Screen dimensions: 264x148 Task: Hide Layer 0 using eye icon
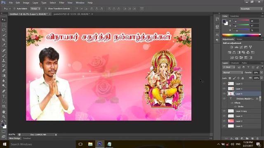(x=224, y=126)
